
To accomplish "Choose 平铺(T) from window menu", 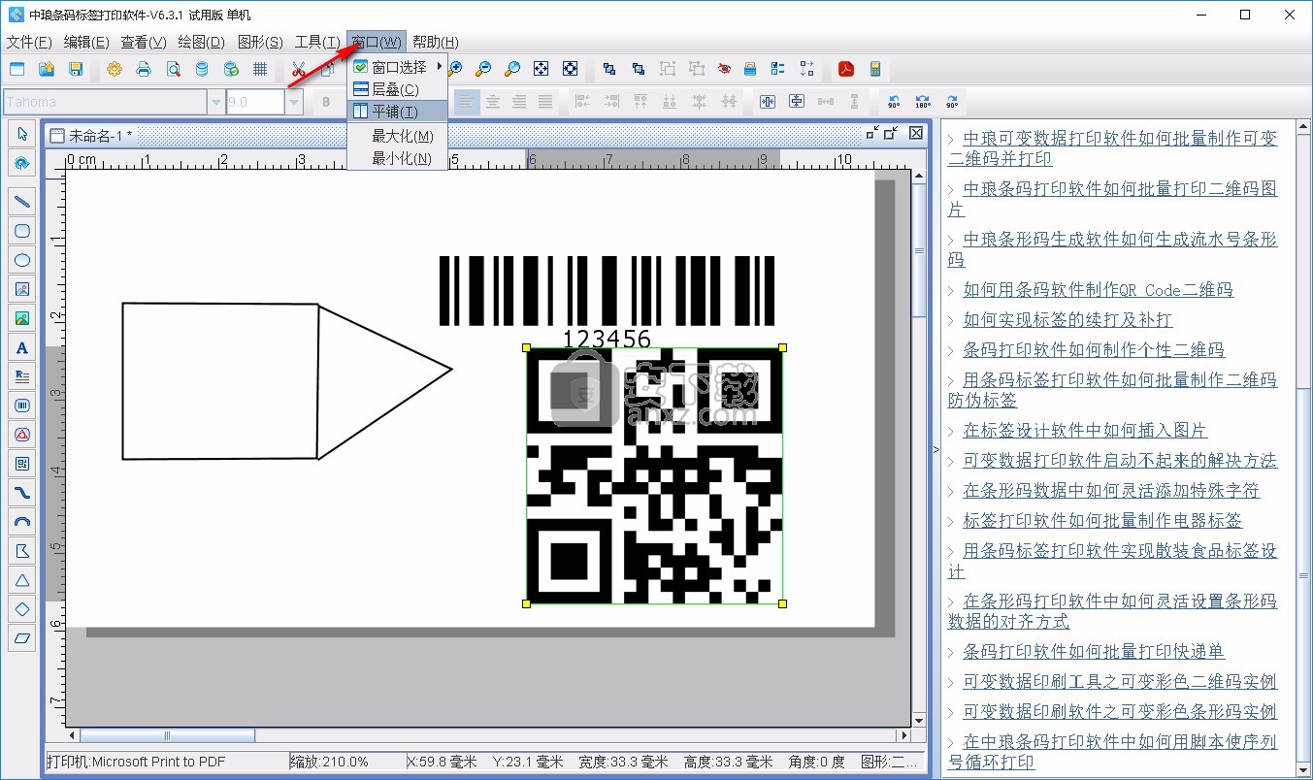I will tap(397, 112).
